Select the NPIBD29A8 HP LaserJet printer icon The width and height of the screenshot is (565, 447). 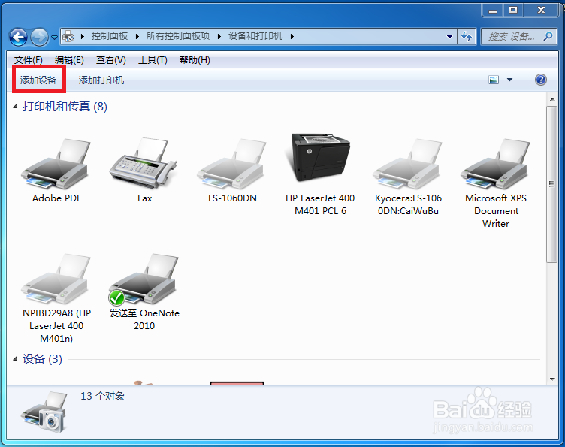56,279
